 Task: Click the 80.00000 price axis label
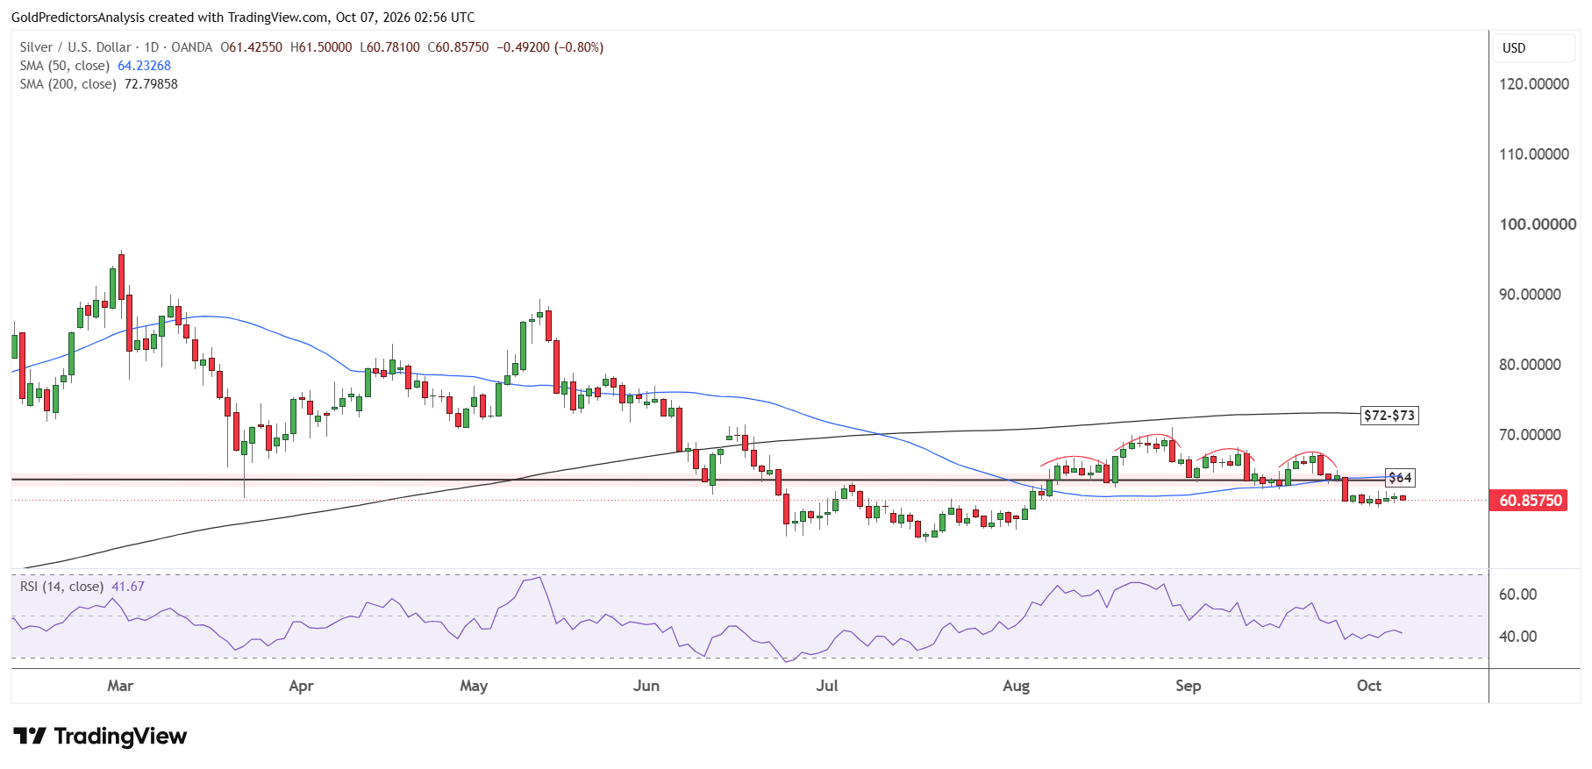(x=1530, y=365)
